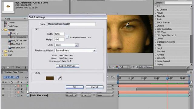Toggle visibility switch of layer 1
The image size is (194, 109).
(x=3, y=86)
